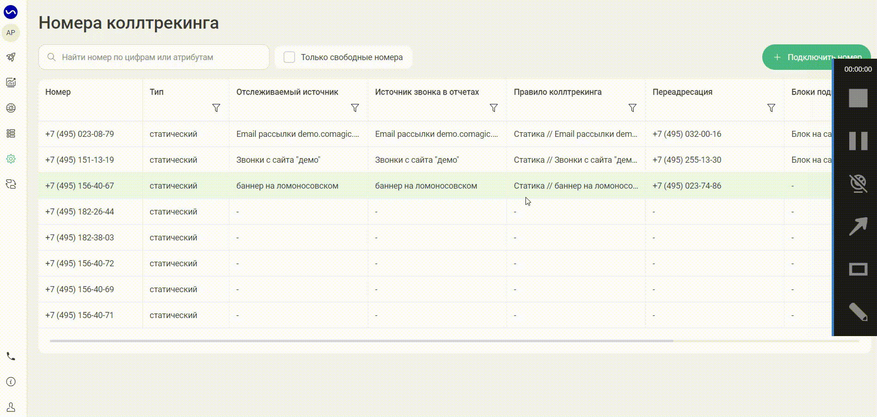Open filter for Правило коллтрекинга column

[x=632, y=108]
